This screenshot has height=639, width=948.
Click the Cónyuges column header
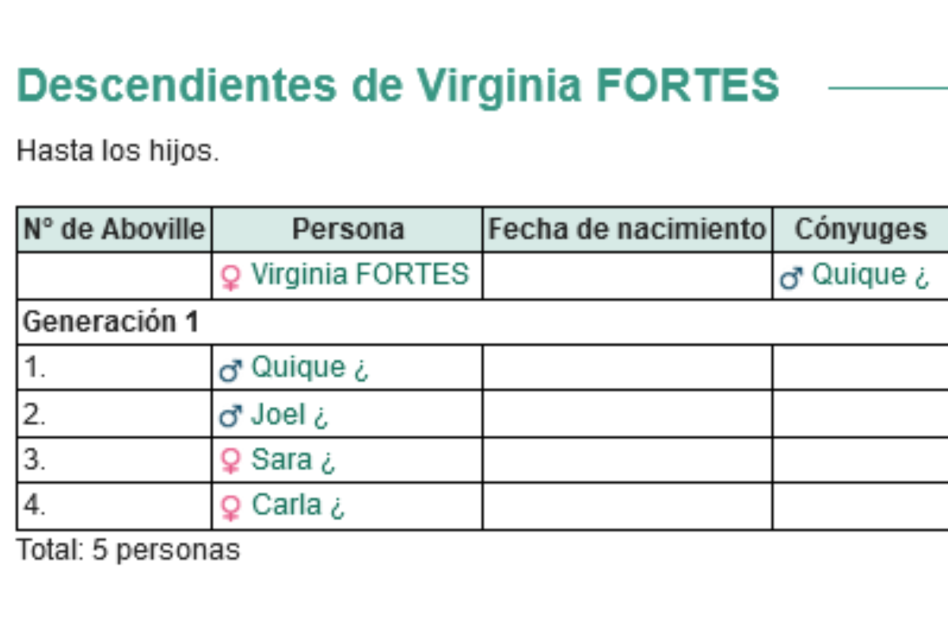[x=861, y=229]
